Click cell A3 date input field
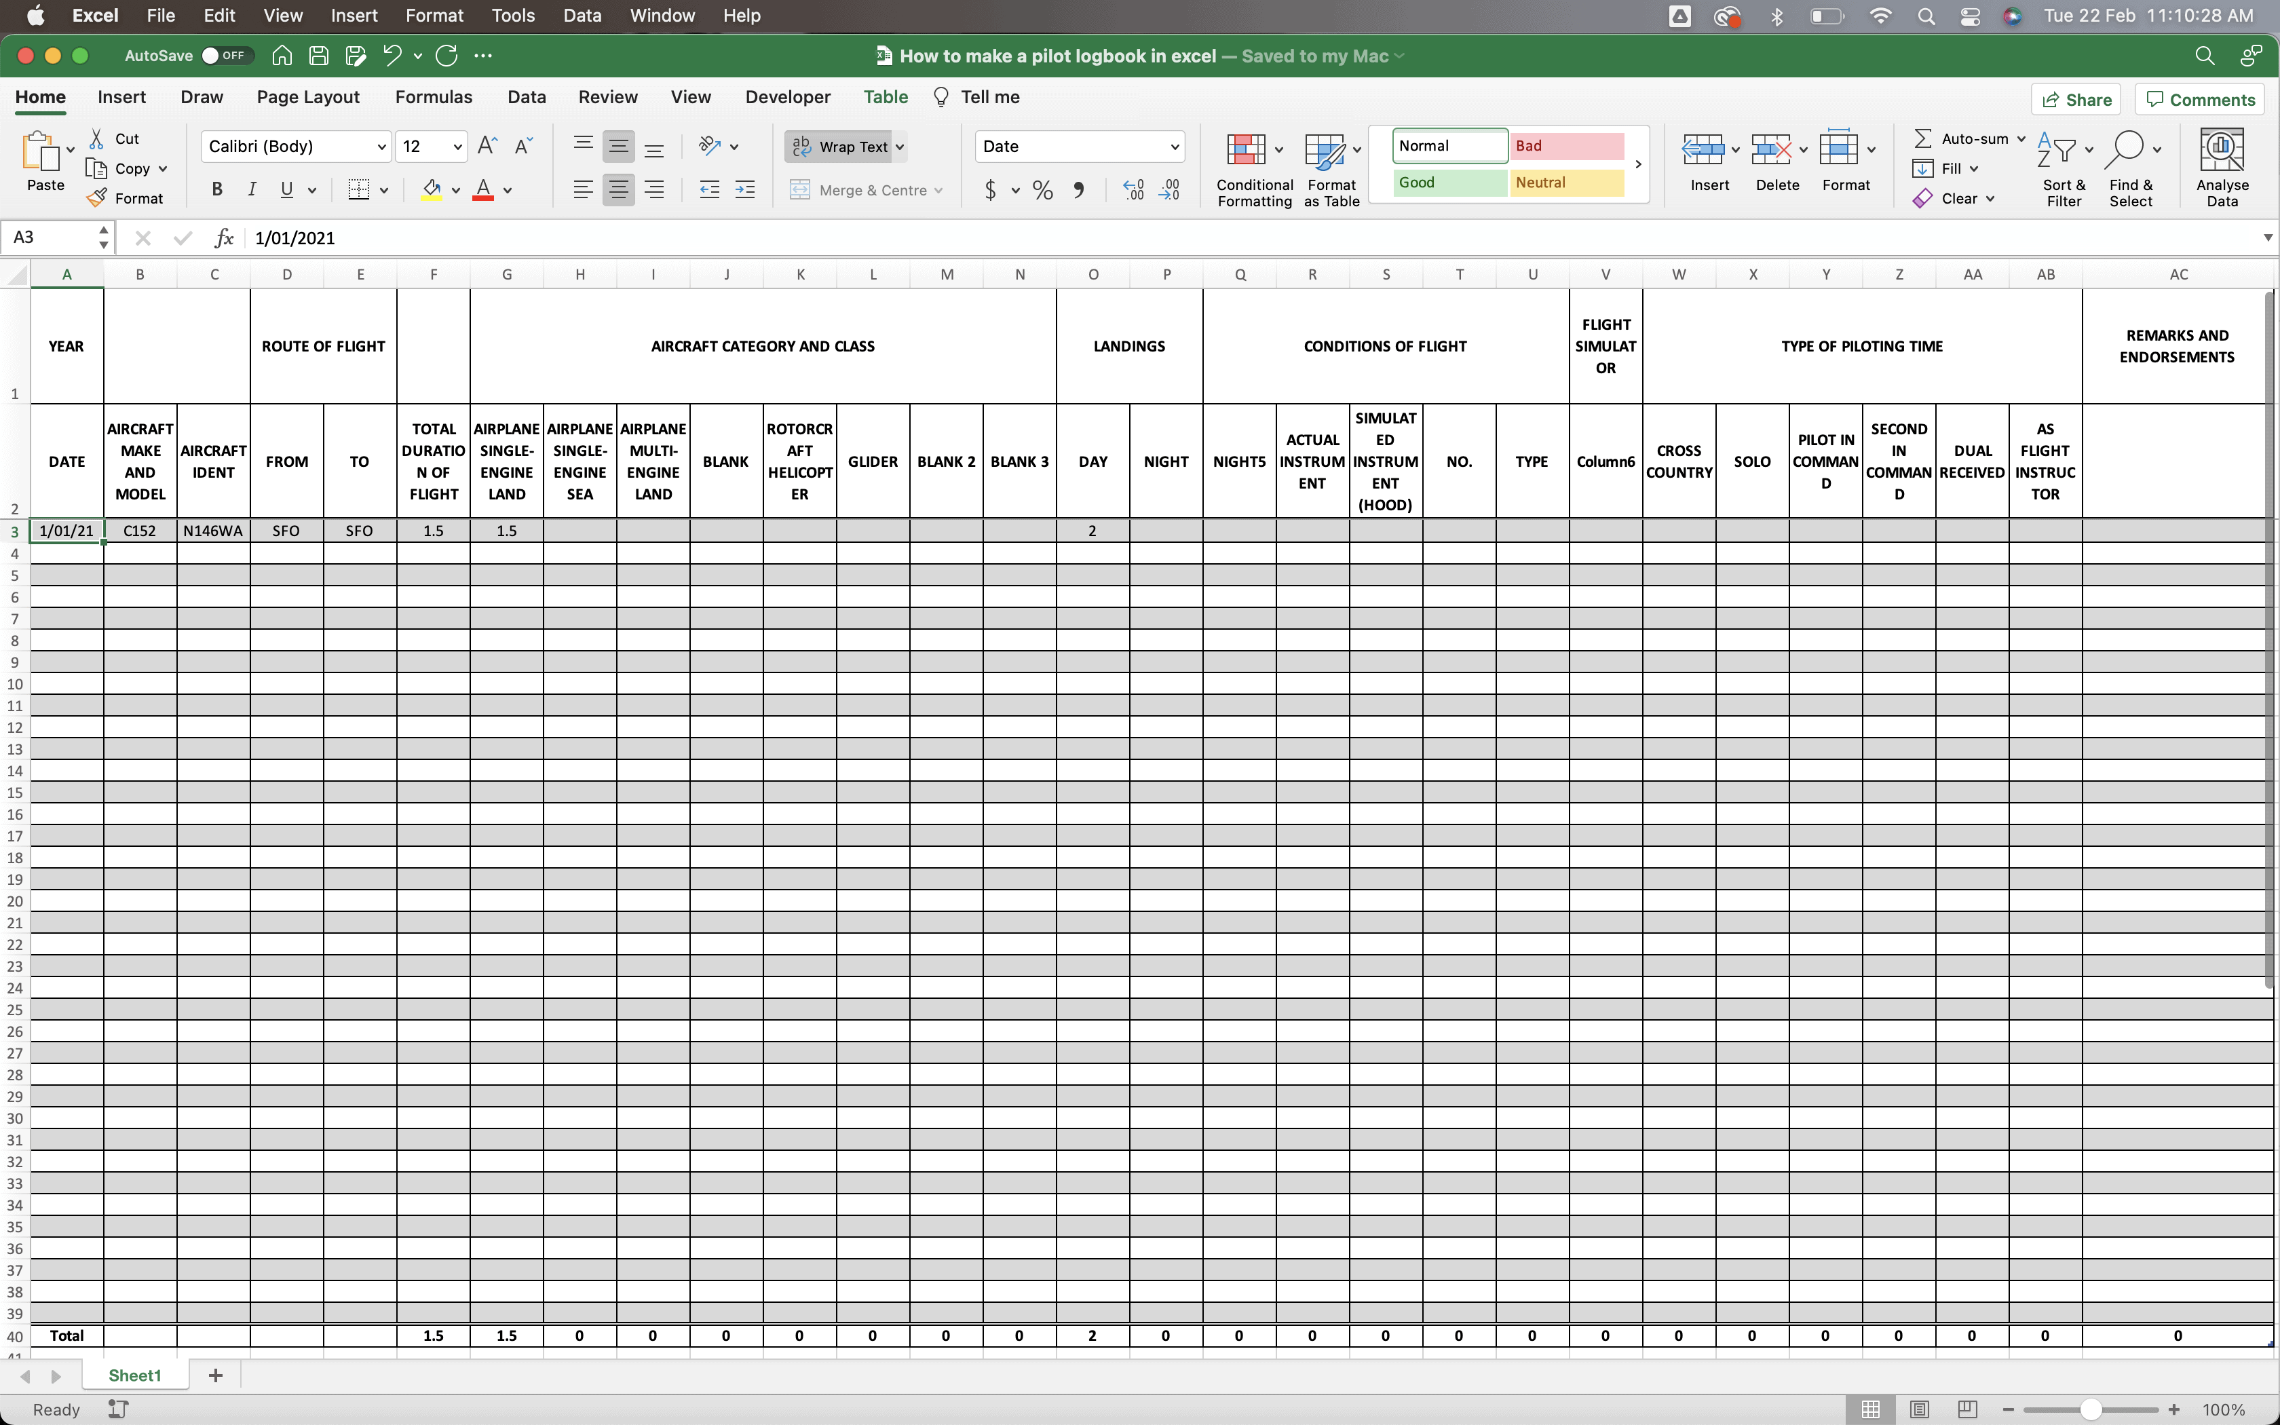 [x=66, y=529]
